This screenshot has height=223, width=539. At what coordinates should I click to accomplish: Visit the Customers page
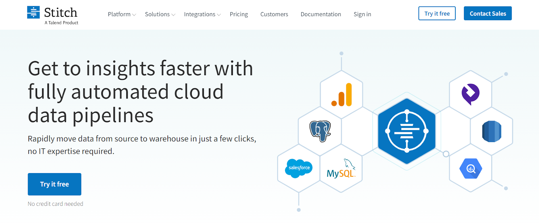[x=274, y=14]
